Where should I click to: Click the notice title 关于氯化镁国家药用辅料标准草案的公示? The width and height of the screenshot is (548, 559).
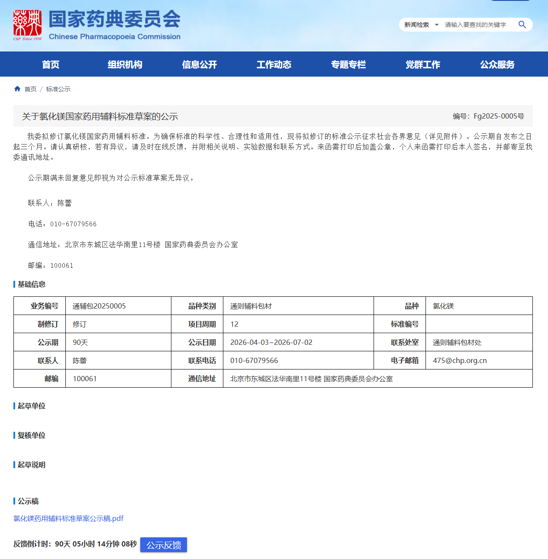click(x=100, y=116)
